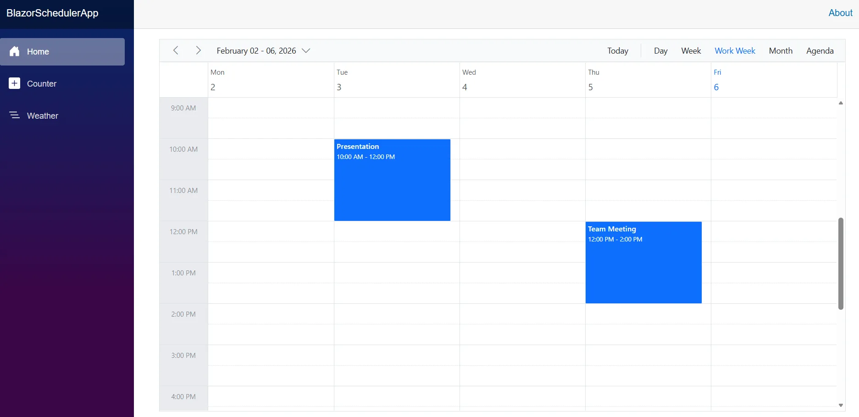The image size is (859, 417).
Task: Click the scrollbar up arrow
Action: (x=841, y=103)
